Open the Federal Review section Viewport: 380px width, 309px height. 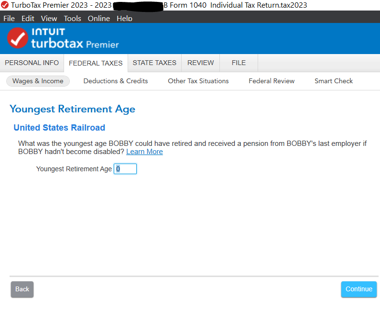click(x=271, y=81)
